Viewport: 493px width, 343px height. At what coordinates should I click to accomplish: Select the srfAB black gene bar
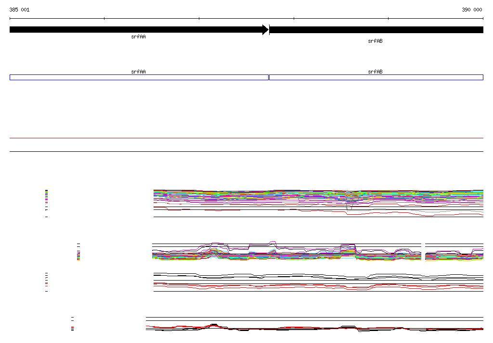[x=376, y=30]
